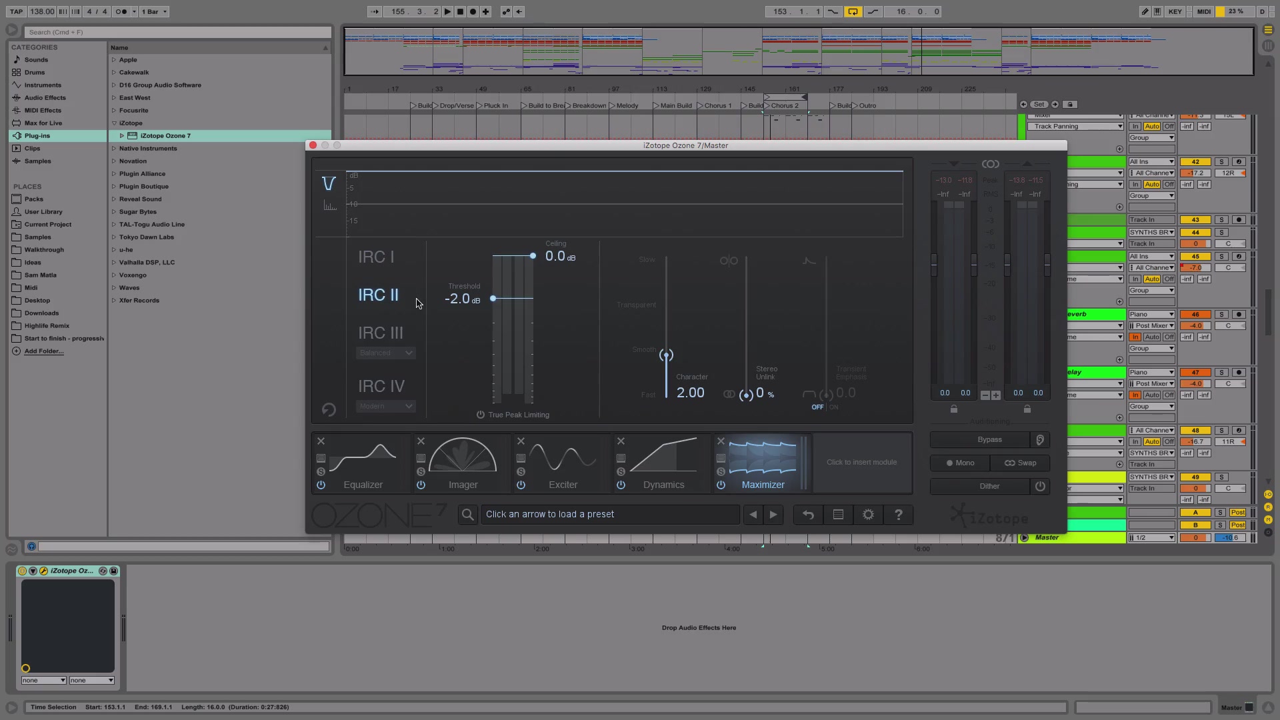Screen dimensions: 1280x720
Task: Open Ozone options gear icon
Action: click(x=868, y=515)
